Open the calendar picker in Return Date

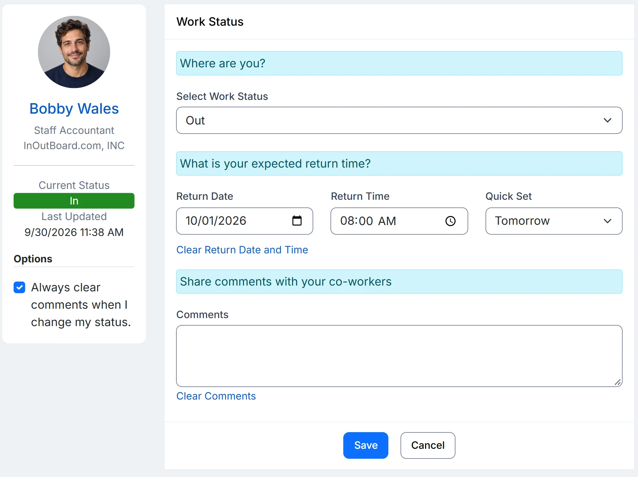tap(297, 221)
